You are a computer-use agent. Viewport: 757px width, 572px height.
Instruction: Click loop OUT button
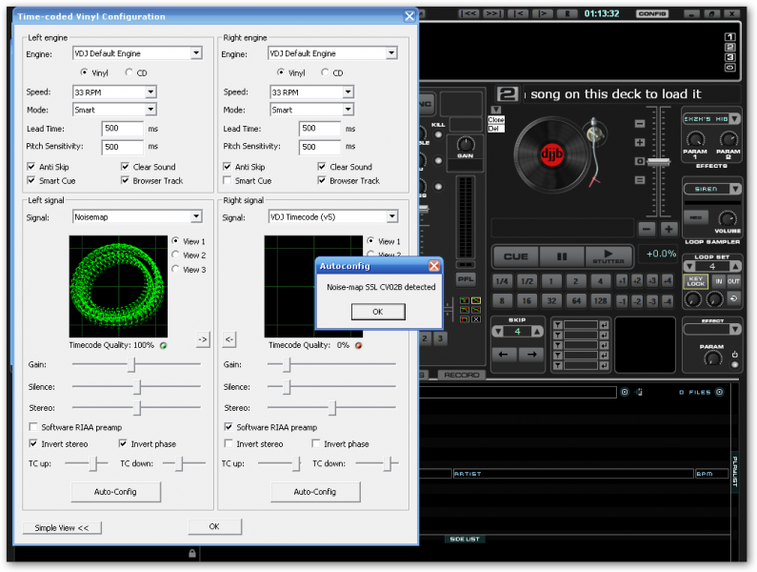[x=733, y=281]
